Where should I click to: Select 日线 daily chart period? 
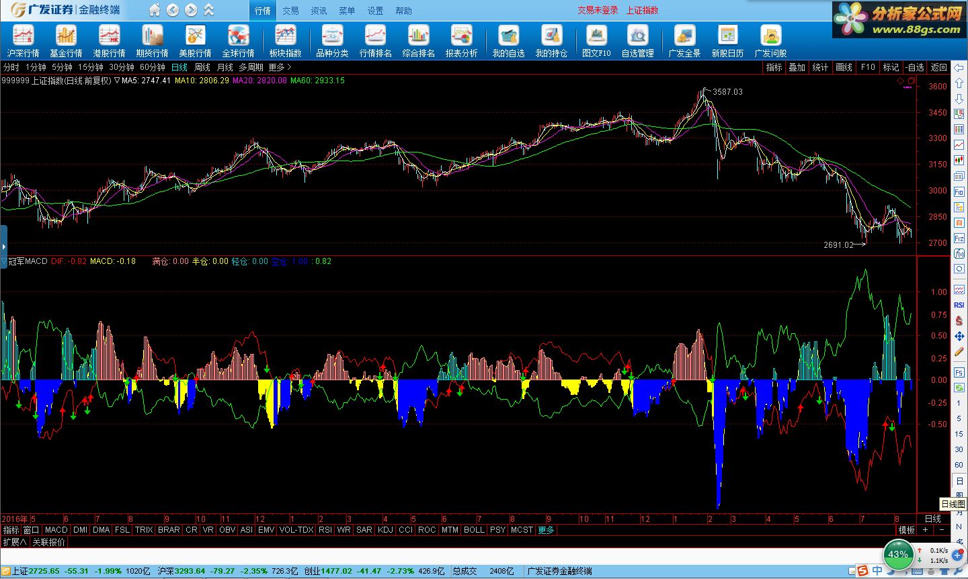[179, 67]
